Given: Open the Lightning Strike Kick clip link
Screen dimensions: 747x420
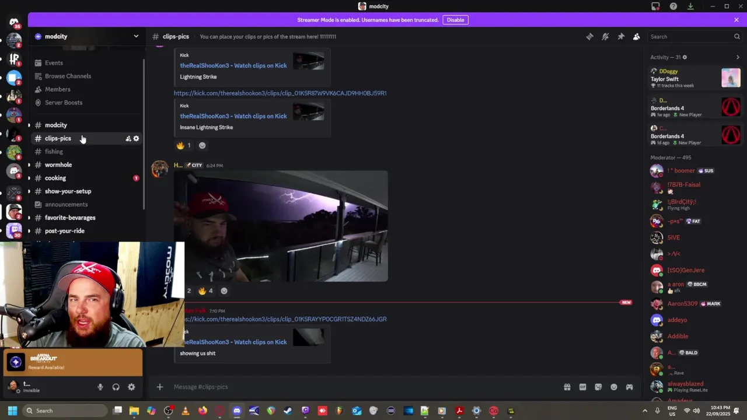Looking at the screenshot, I should [233, 65].
